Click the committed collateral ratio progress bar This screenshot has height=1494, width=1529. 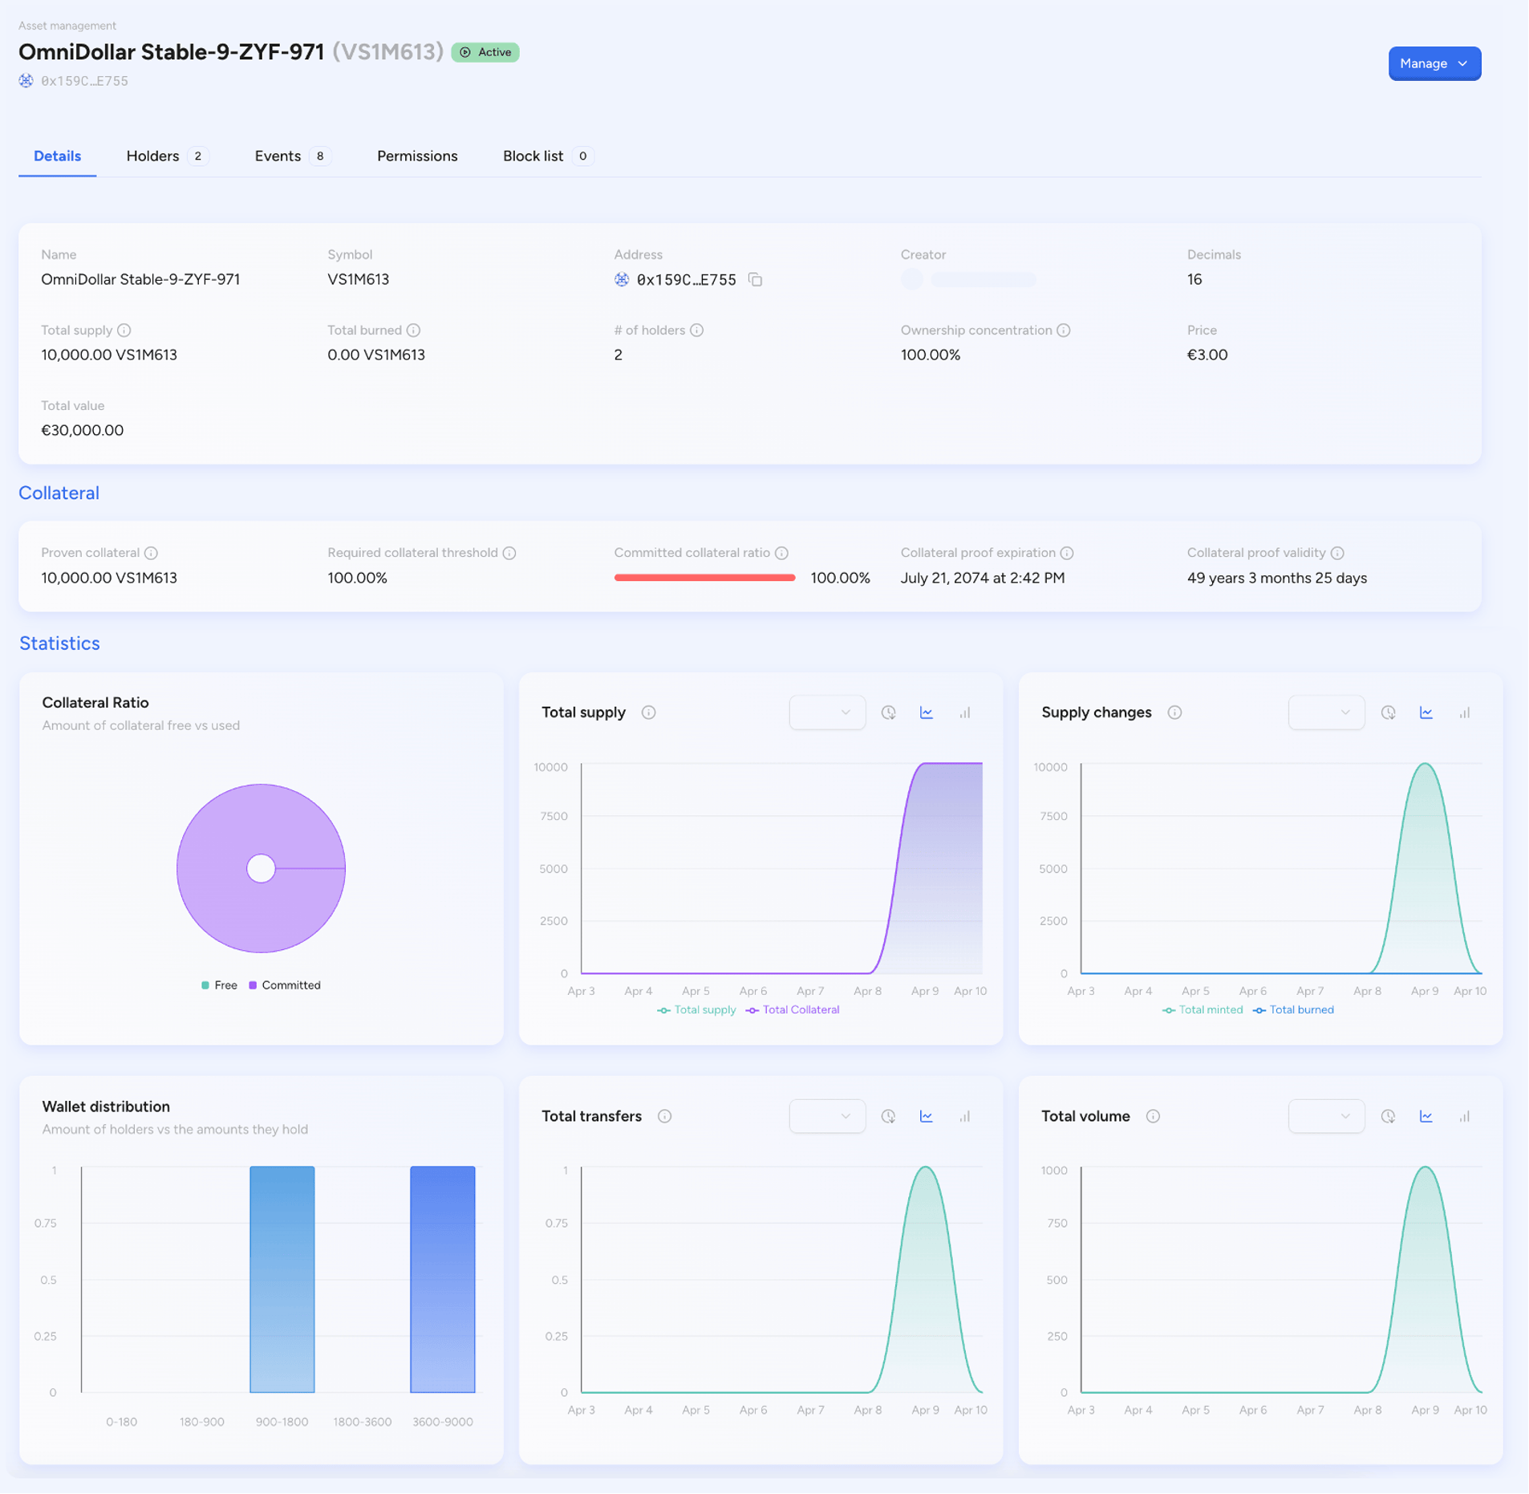click(x=704, y=577)
